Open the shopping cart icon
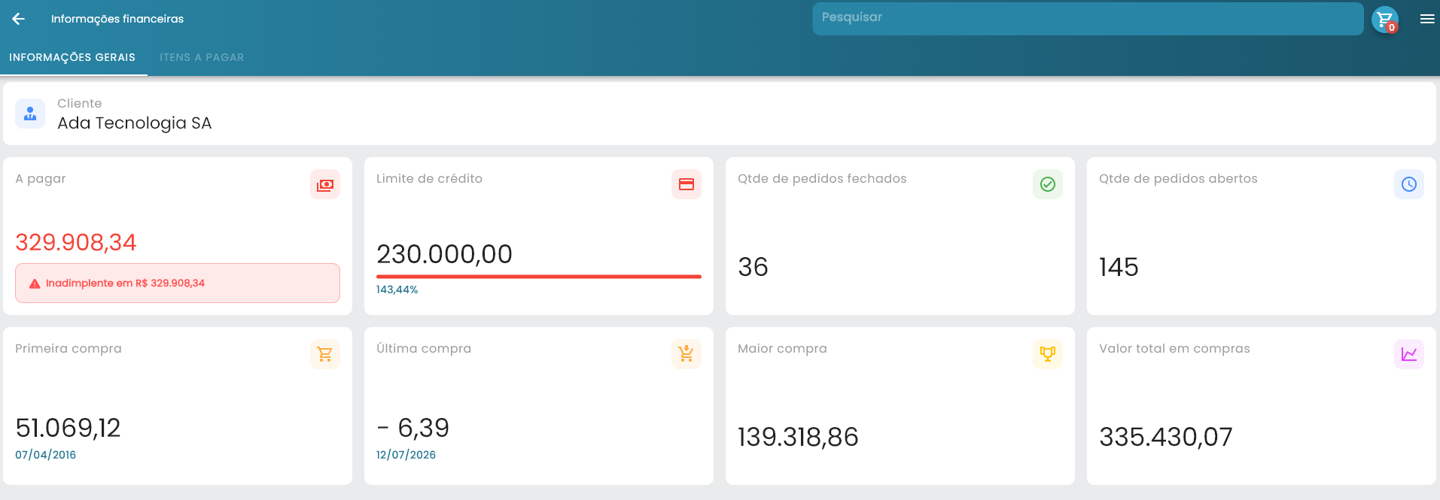 1385,20
